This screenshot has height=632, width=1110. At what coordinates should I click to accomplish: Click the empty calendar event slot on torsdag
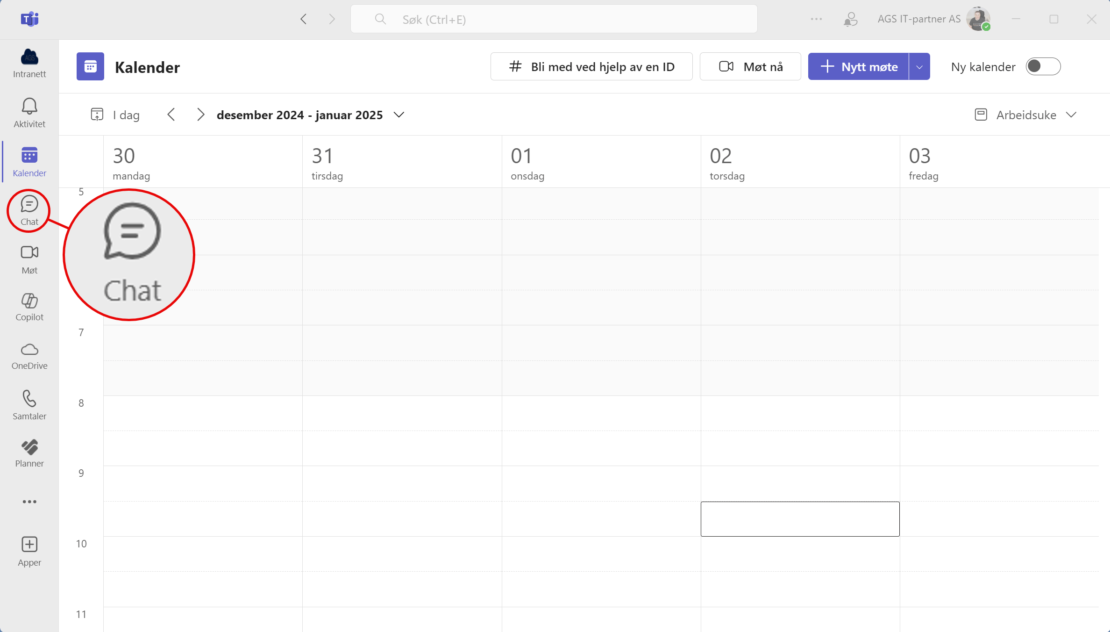[800, 519]
